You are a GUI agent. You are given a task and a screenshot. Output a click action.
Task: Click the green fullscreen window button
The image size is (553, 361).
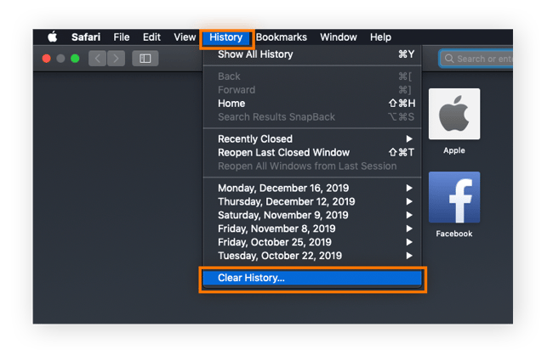point(75,59)
